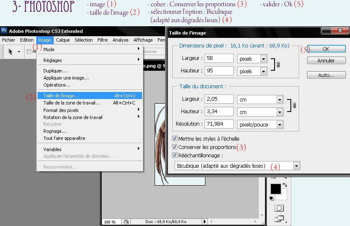Toggle 'Mettre les styles à l'échelle' checkbox
Screen dimensions: 350x226
[175, 139]
